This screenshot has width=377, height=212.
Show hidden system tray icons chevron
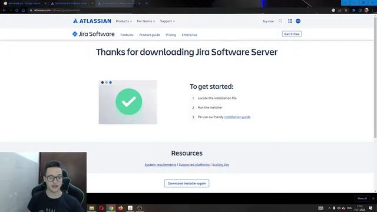[x=329, y=208]
